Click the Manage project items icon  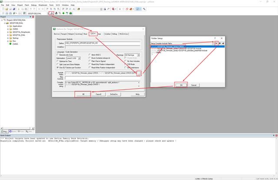[56, 13]
